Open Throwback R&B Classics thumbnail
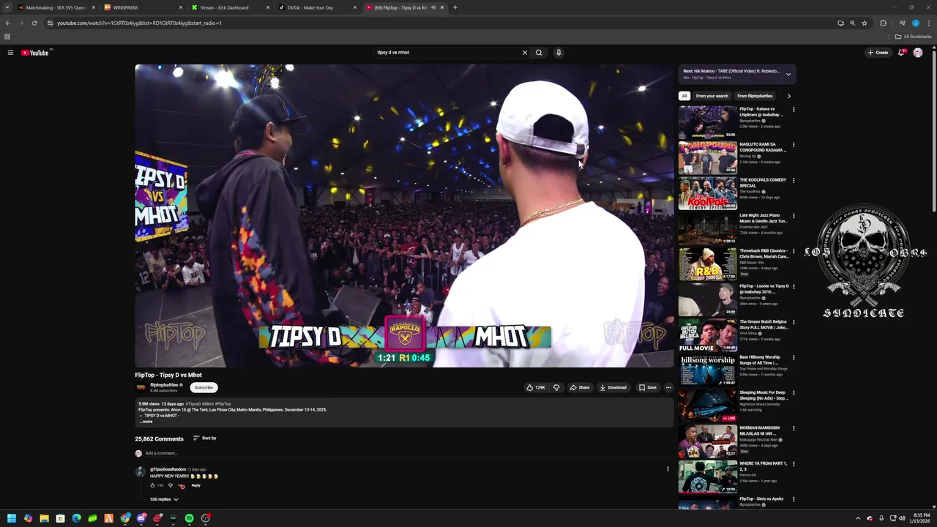This screenshot has width=937, height=527. (x=707, y=264)
